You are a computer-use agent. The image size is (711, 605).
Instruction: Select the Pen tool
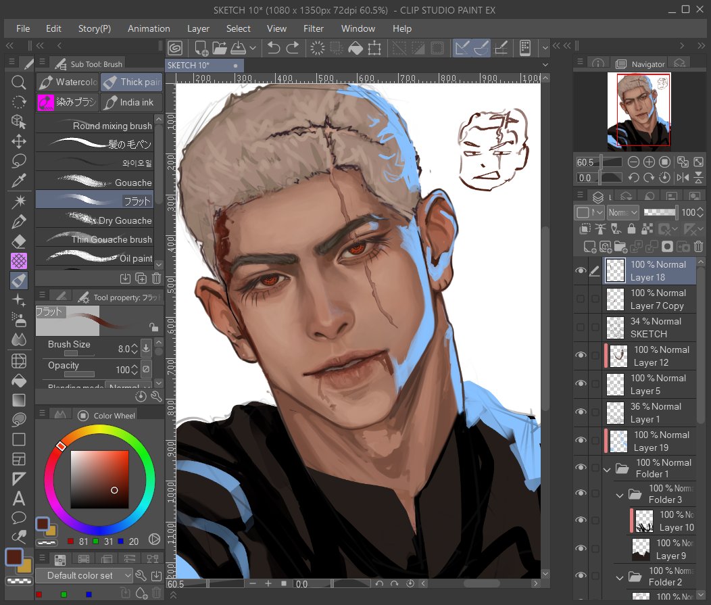coord(18,221)
